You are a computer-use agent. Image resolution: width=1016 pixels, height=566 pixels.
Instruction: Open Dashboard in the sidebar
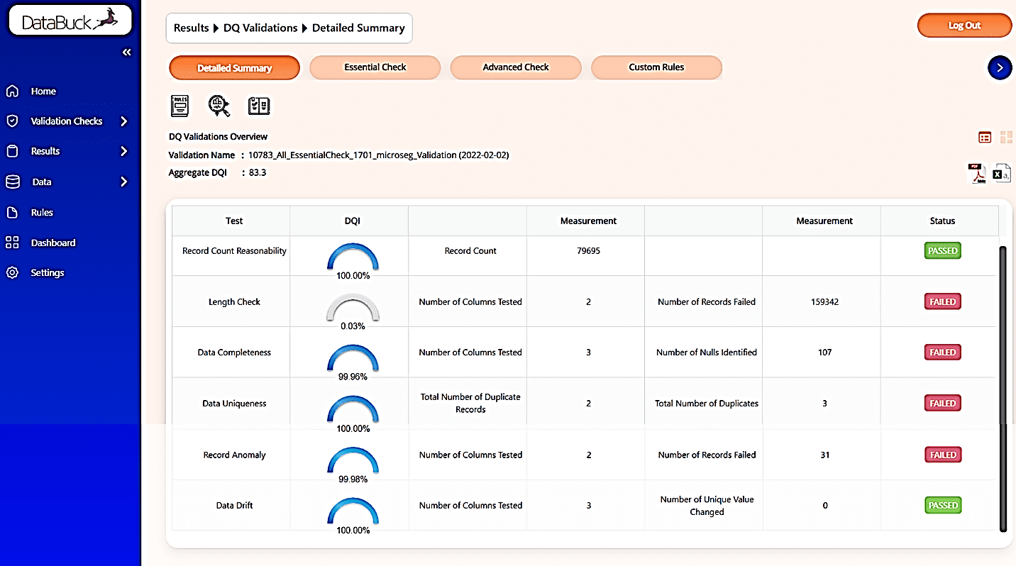click(53, 243)
